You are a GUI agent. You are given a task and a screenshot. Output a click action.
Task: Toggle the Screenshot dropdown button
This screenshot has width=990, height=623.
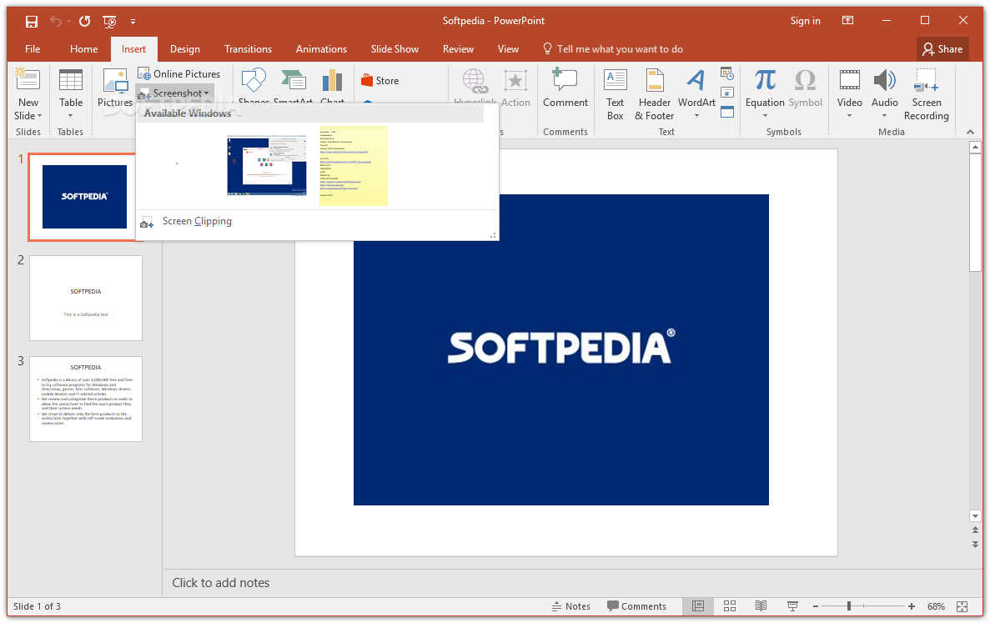[x=175, y=93]
